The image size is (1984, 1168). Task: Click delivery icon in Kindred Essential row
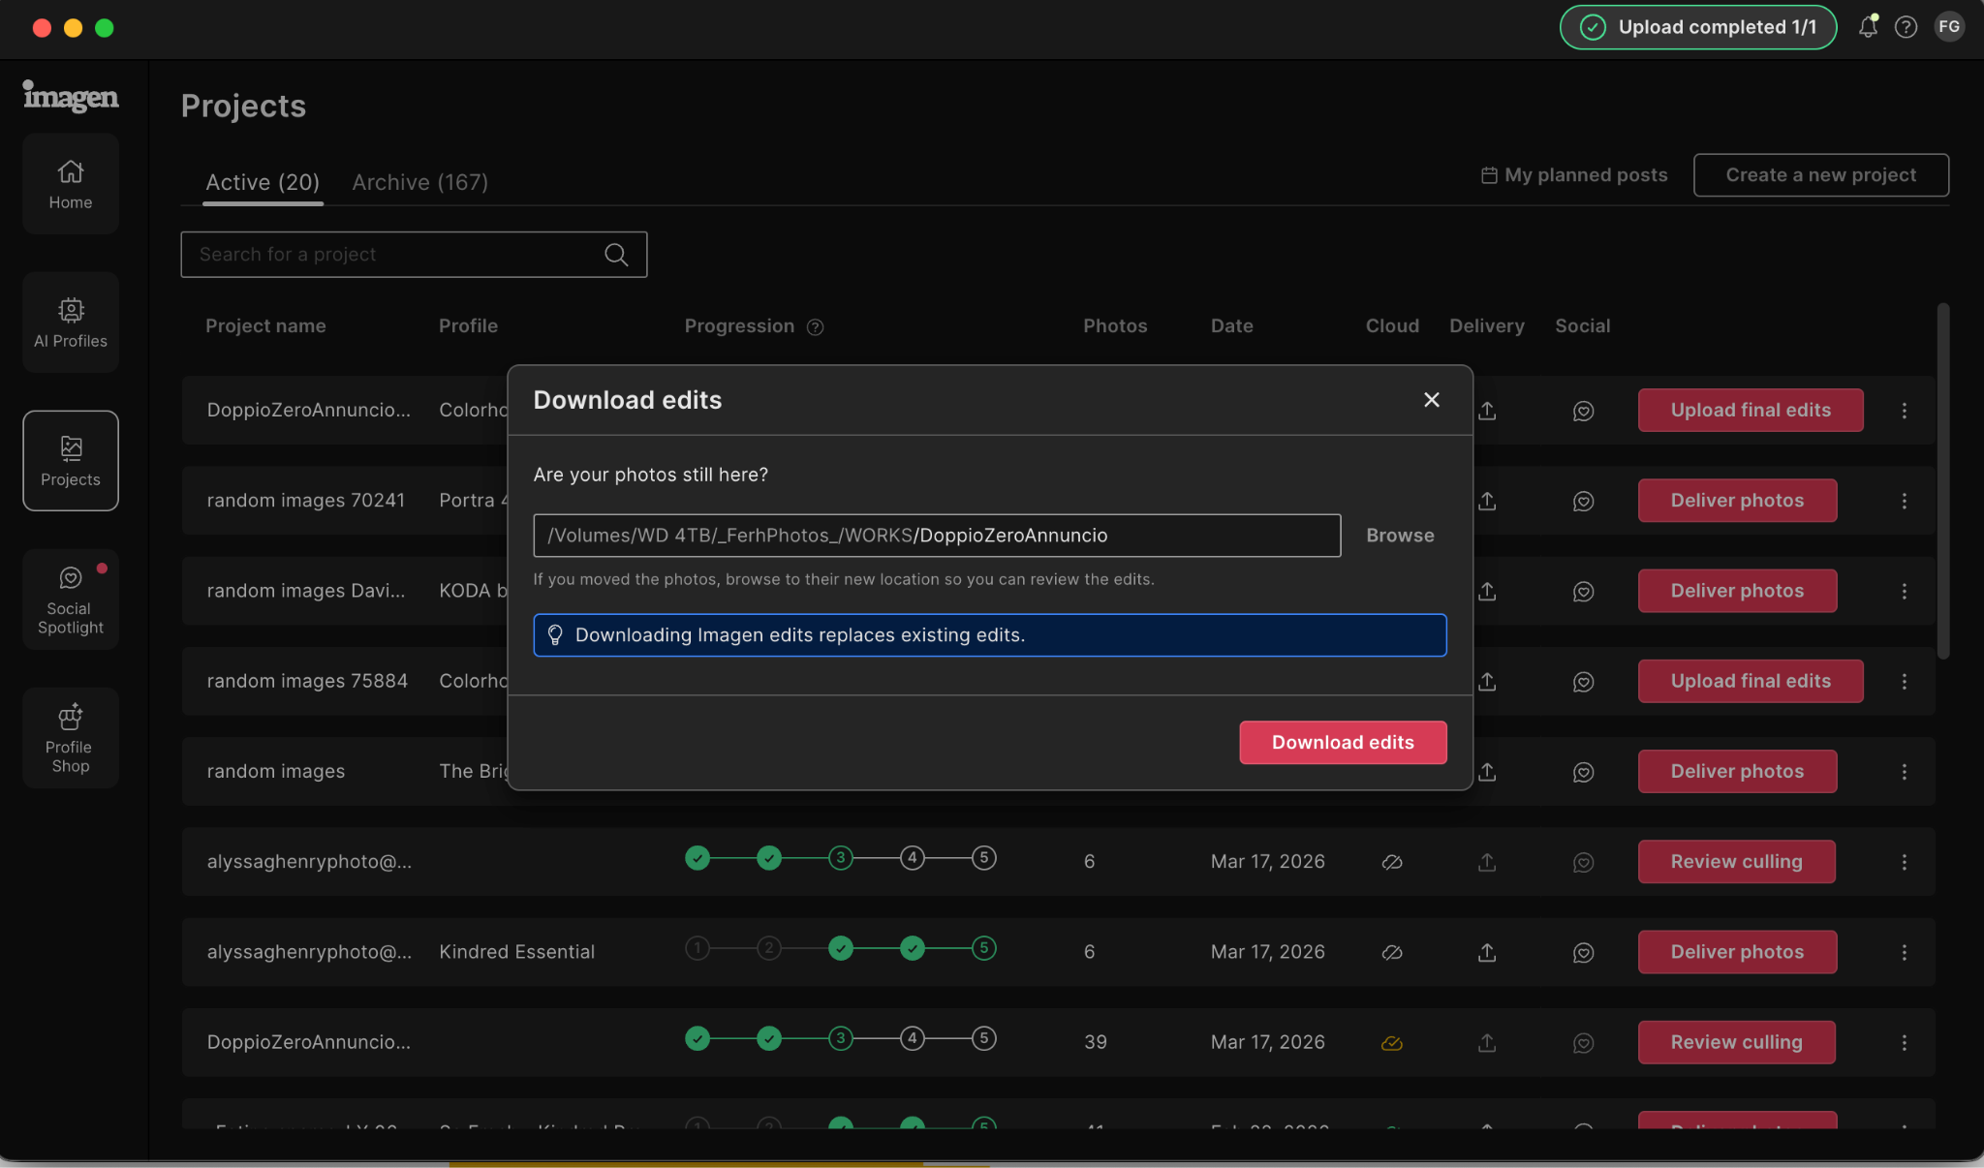pos(1487,953)
